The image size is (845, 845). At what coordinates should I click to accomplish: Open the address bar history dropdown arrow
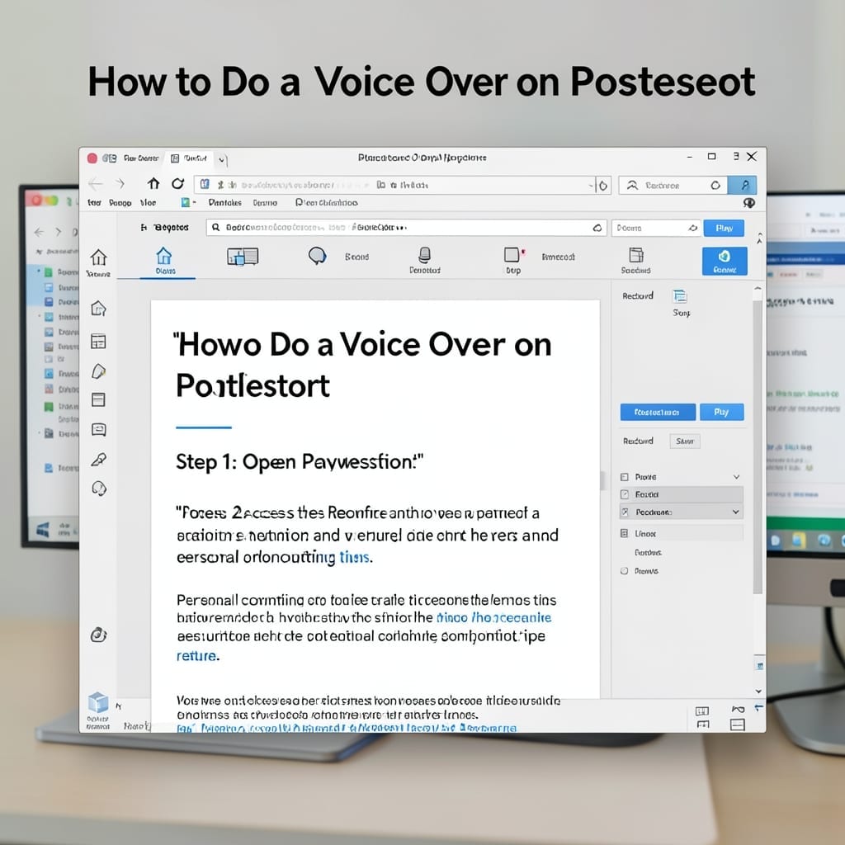click(x=591, y=186)
